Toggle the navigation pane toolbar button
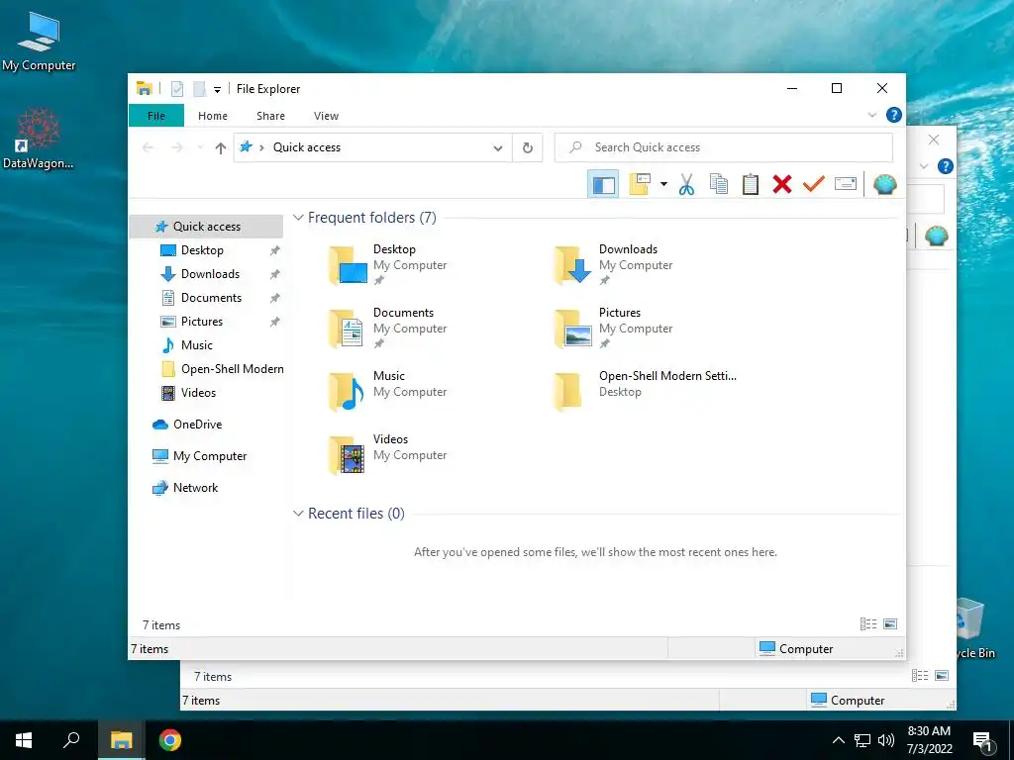The width and height of the screenshot is (1014, 760). (x=603, y=185)
